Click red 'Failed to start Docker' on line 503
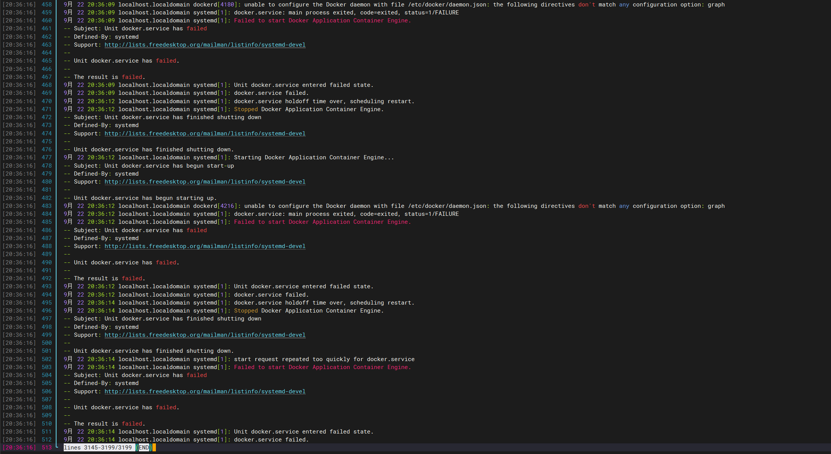The image size is (831, 454). click(271, 367)
